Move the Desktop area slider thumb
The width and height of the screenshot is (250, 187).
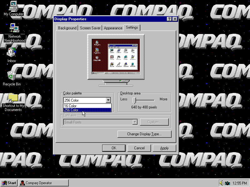(134, 100)
